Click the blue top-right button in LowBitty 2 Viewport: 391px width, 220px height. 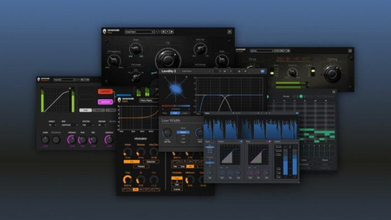coord(262,71)
